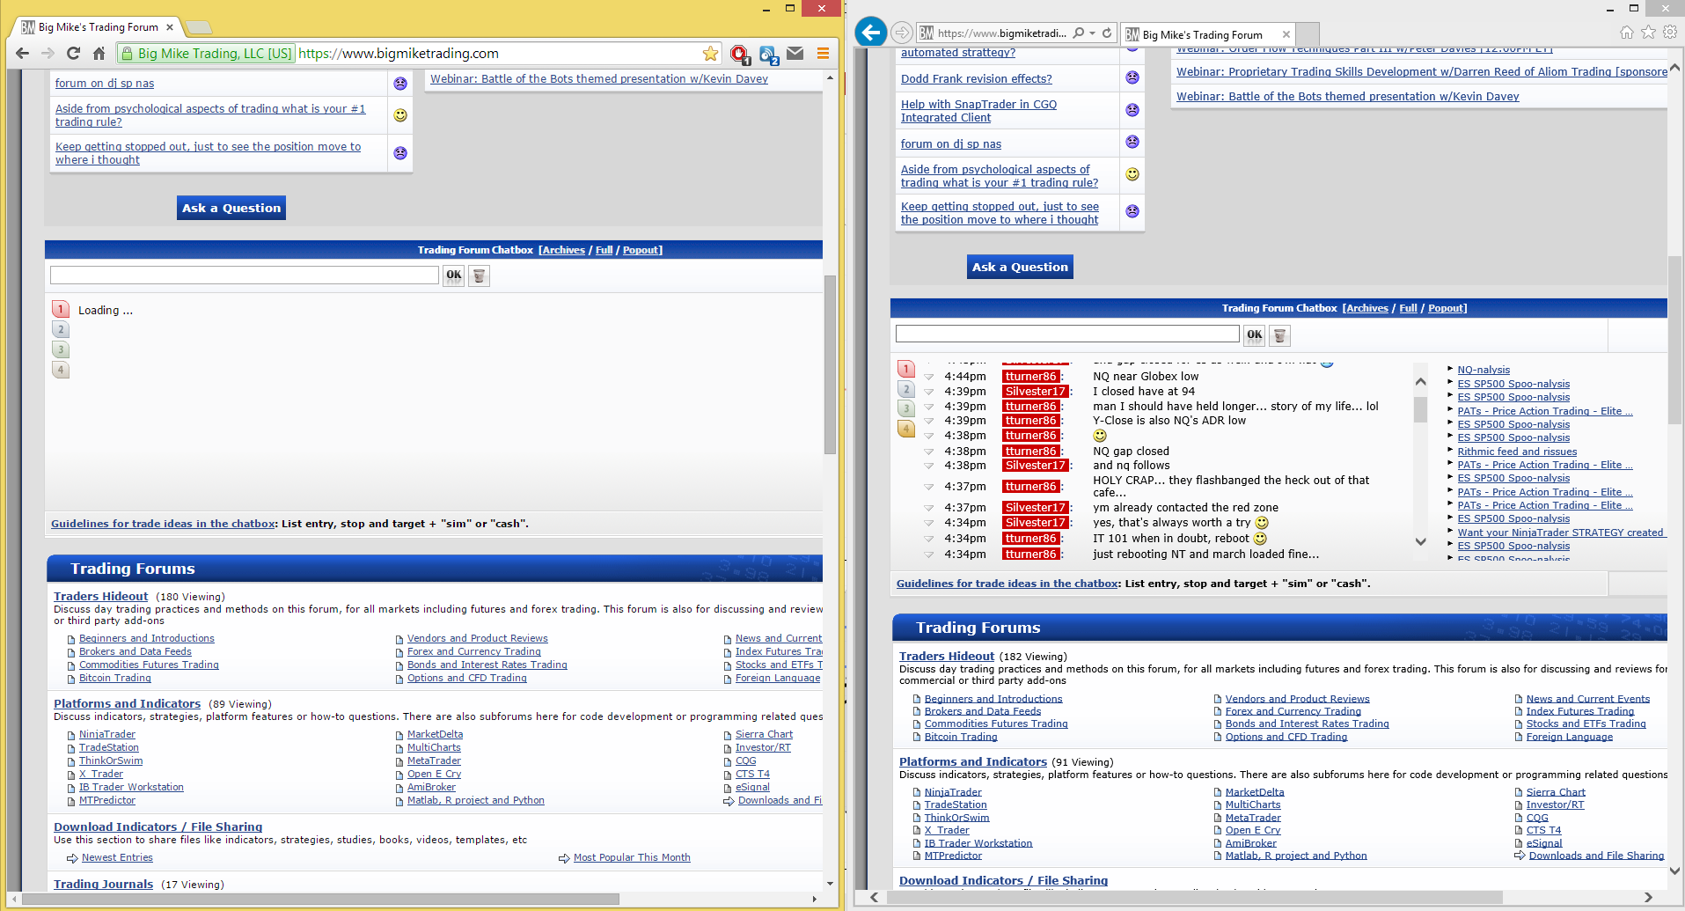Open Internet Explorer's Tools gear
1685x911 pixels.
point(1670,33)
